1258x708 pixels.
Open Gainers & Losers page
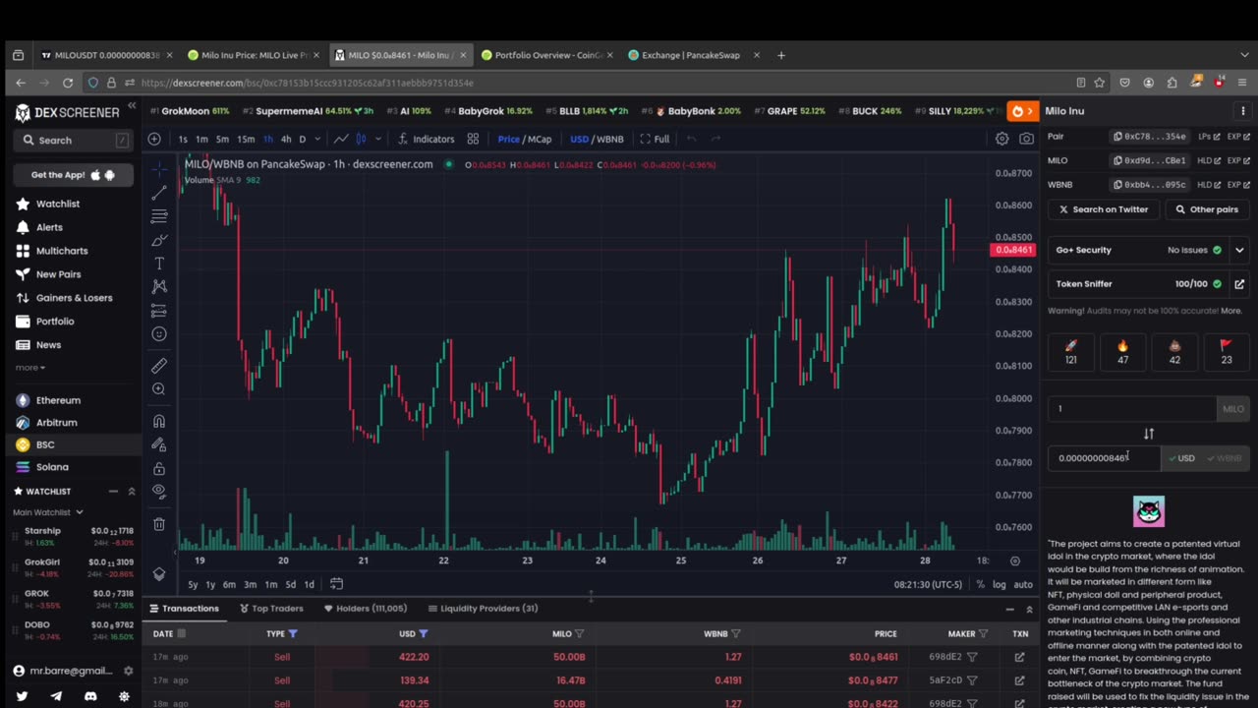click(x=74, y=298)
